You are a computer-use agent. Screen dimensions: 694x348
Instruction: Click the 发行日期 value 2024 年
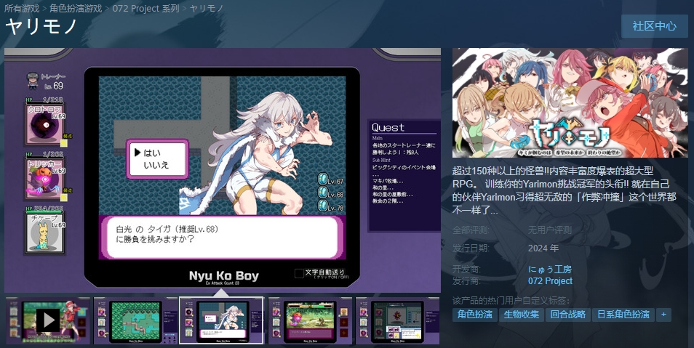543,248
